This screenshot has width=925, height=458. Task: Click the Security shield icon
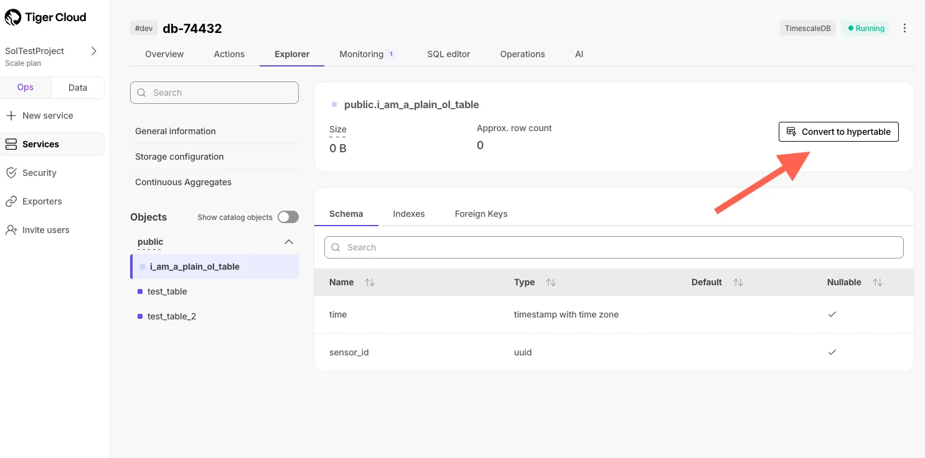point(11,173)
